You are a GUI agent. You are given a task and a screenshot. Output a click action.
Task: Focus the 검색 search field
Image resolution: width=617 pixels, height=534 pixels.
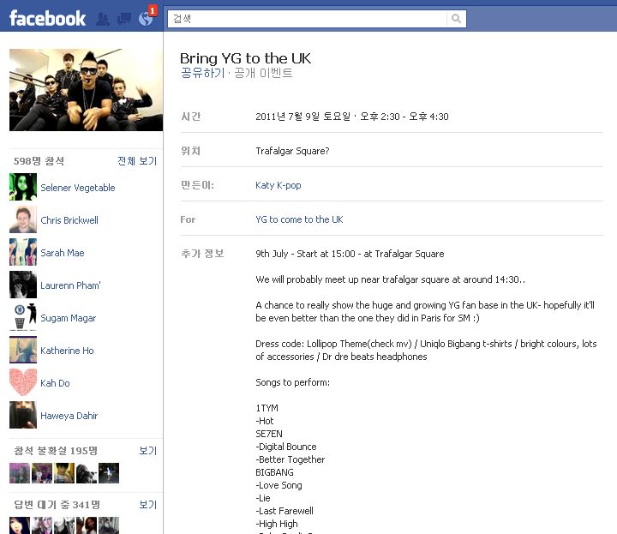[308, 19]
